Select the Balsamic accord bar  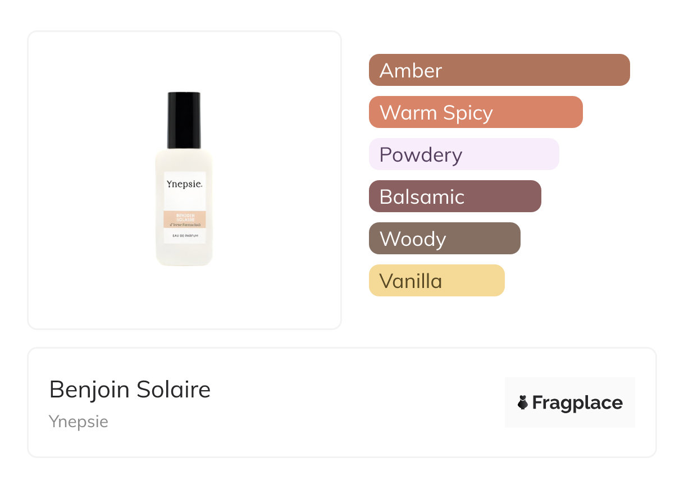point(454,196)
